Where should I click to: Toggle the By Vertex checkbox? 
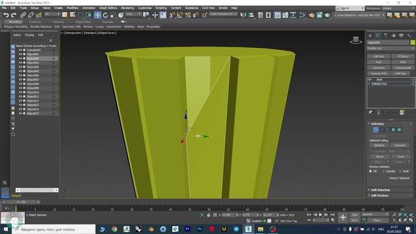coord(372,136)
